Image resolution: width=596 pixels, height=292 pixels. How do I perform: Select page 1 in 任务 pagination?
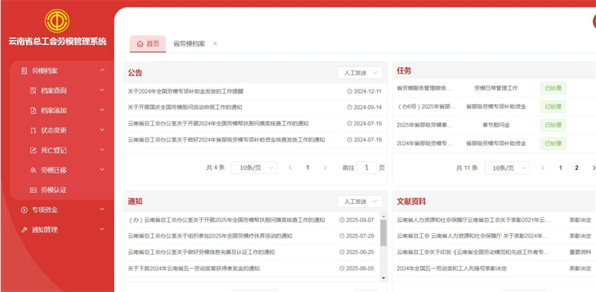(x=560, y=168)
